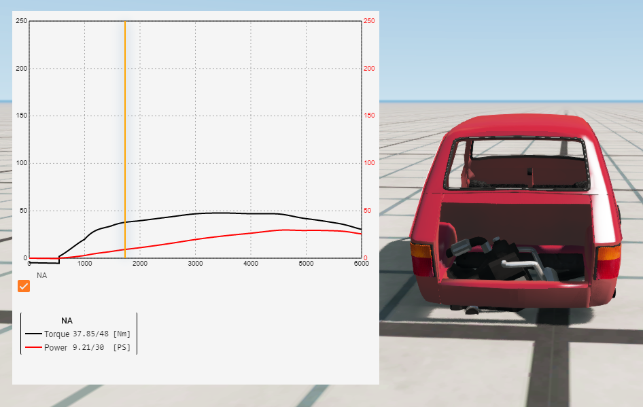The width and height of the screenshot is (643, 407).
Task: Click the 6000 RPM axis label
Action: 362,264
